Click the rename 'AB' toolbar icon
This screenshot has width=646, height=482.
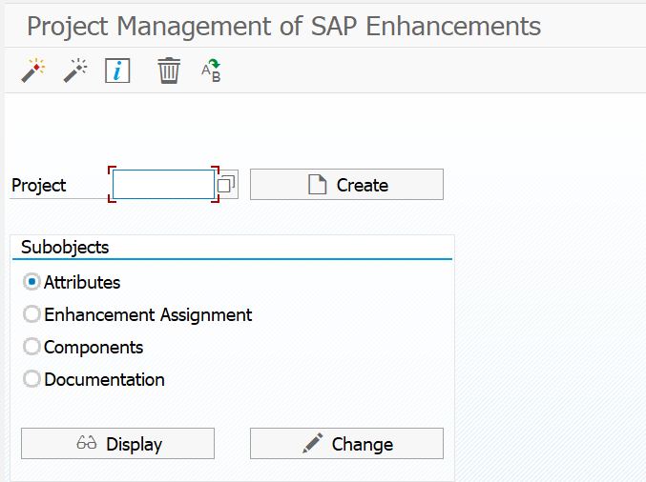click(211, 70)
